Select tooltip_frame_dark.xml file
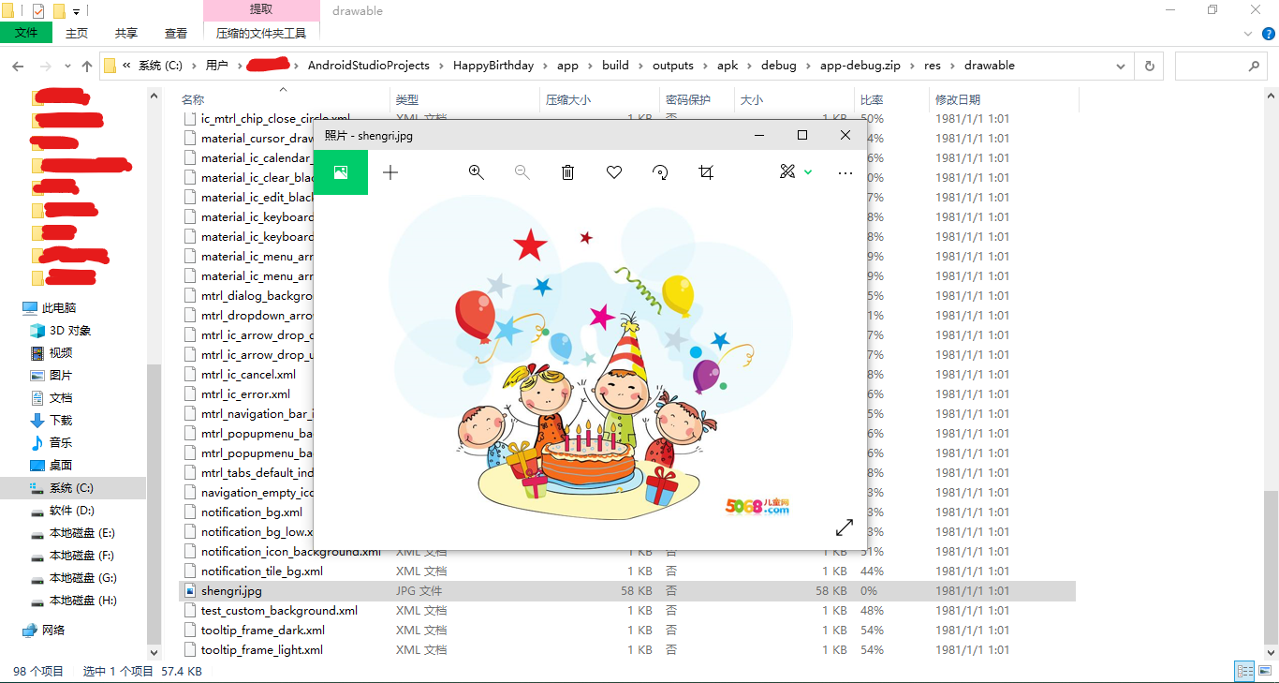 pyautogui.click(x=263, y=631)
